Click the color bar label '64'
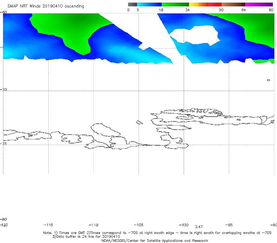The image size is (277, 243). (244, 10)
